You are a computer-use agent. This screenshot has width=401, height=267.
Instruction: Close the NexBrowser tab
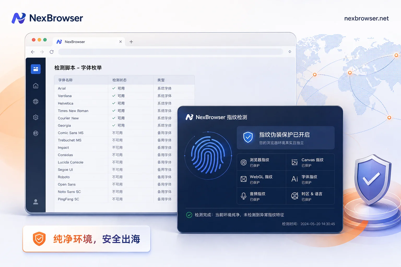click(120, 42)
